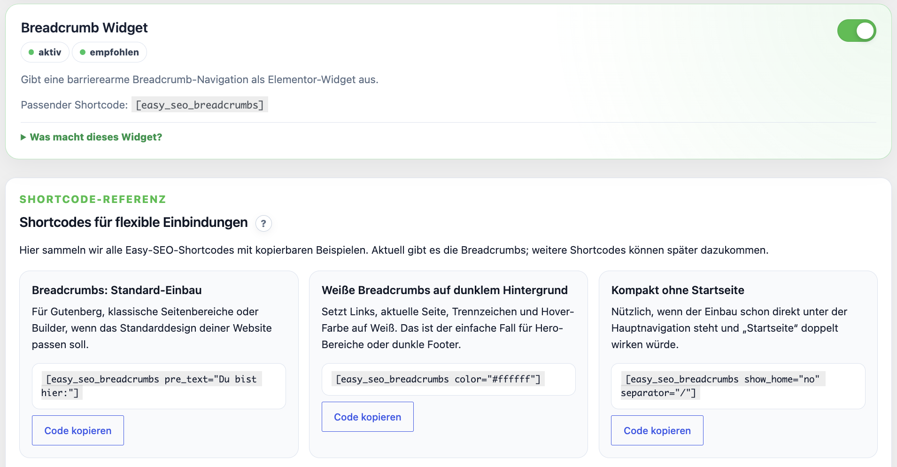Click the Breadcrumb Widget heading

85,28
